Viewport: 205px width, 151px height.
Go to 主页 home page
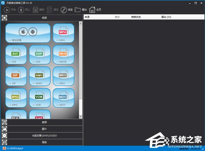(x=95, y=10)
